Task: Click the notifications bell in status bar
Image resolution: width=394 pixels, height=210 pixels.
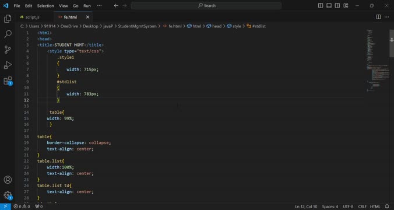Action: coord(387,206)
